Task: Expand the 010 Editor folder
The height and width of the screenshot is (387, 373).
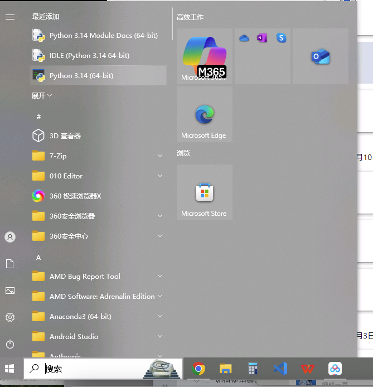Action: (98, 176)
